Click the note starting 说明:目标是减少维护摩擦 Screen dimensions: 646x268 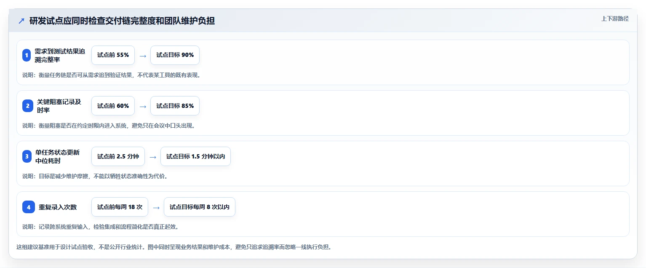tap(95, 176)
